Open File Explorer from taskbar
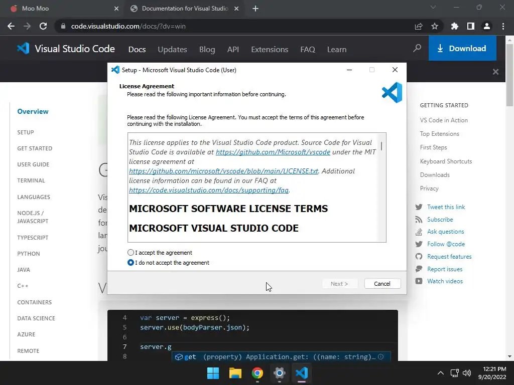 click(x=235, y=373)
